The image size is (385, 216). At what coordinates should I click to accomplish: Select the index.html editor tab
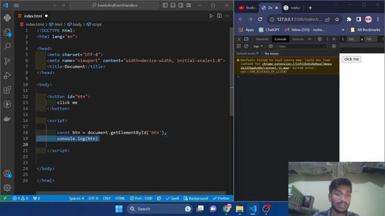pyautogui.click(x=32, y=16)
